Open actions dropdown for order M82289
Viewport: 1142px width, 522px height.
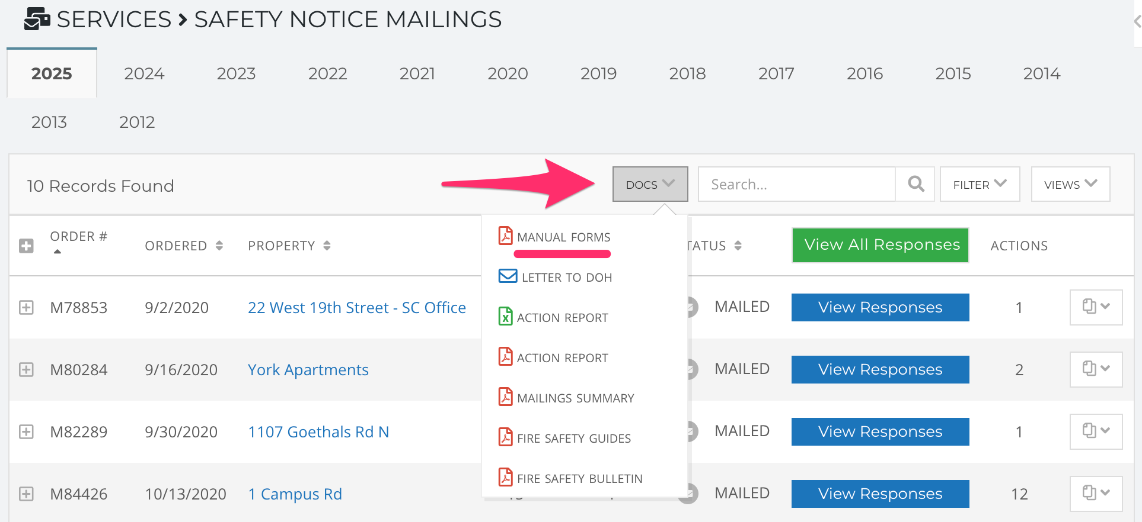coord(1096,431)
